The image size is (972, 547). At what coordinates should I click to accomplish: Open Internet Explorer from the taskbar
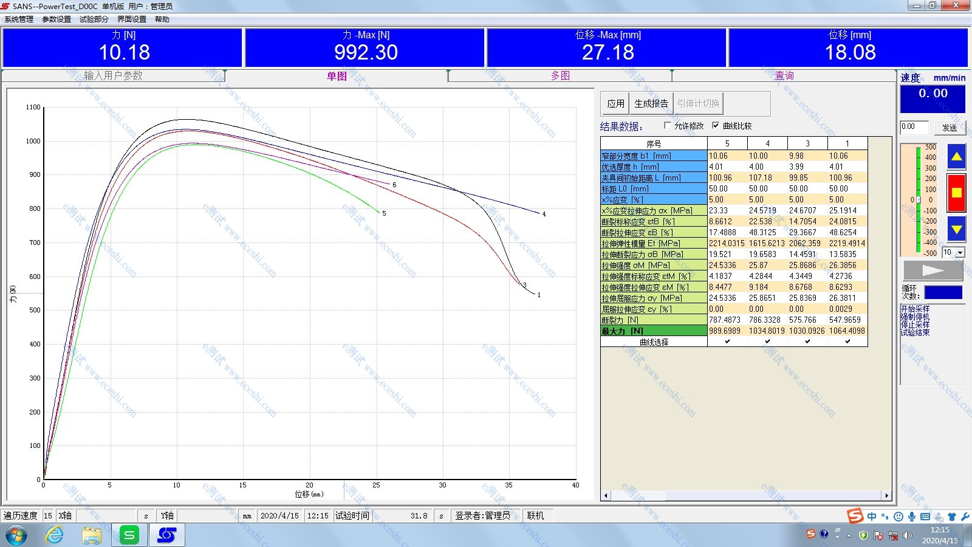click(55, 535)
